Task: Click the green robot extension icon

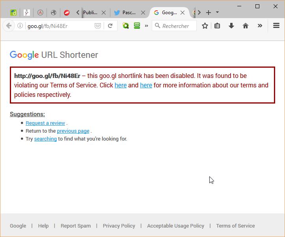Action: pos(137,26)
